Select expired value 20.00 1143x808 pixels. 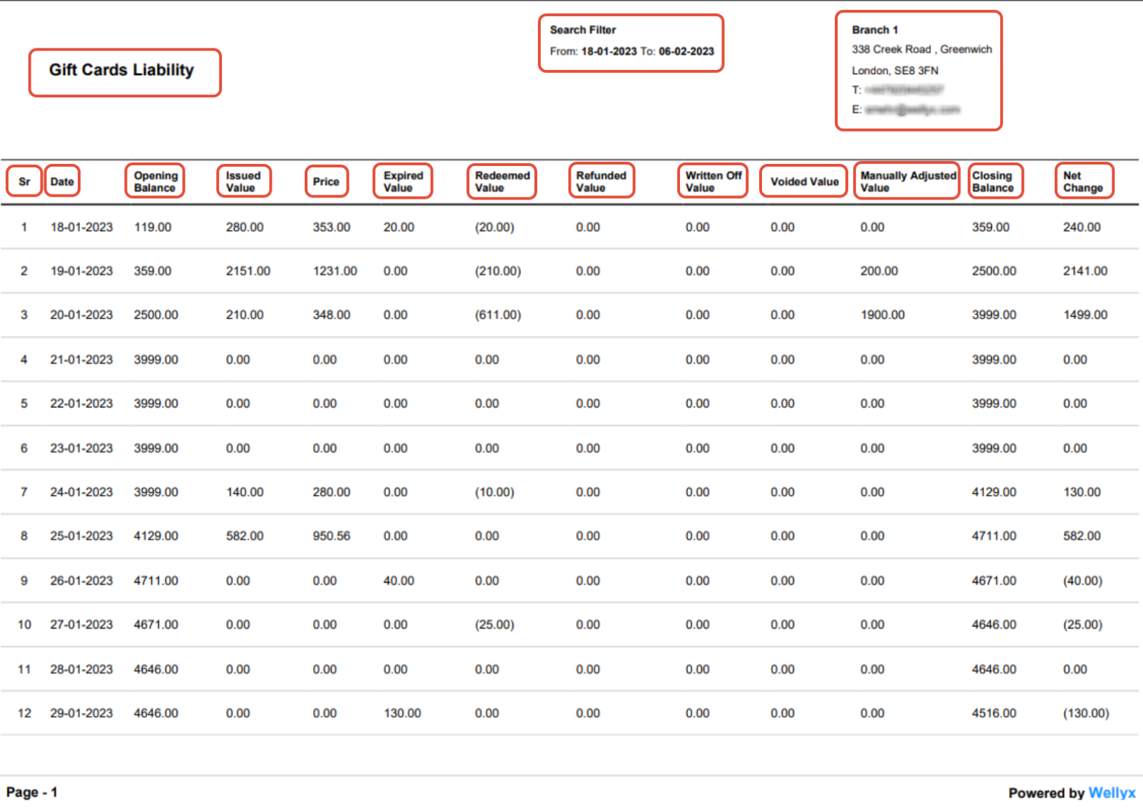pos(399,228)
